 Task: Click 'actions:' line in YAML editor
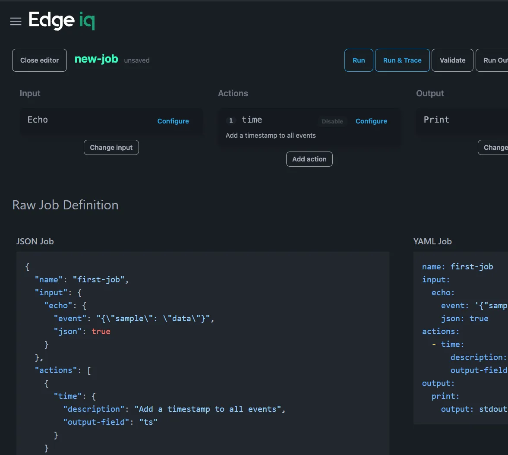441,332
